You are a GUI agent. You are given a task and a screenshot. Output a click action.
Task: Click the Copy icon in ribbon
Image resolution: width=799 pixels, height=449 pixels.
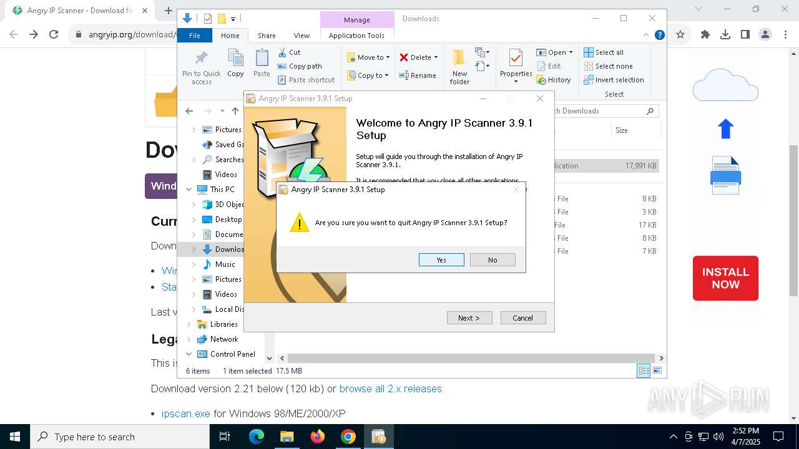point(235,64)
